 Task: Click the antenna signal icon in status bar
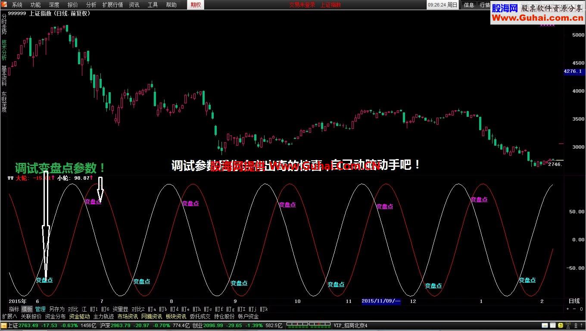[568, 325]
